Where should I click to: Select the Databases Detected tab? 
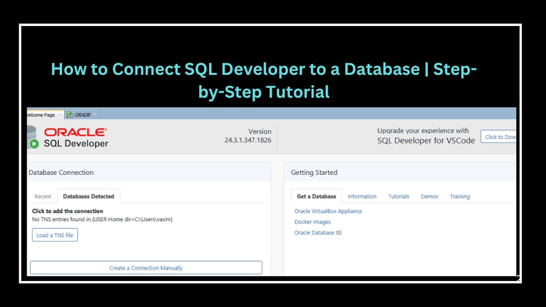pos(89,197)
